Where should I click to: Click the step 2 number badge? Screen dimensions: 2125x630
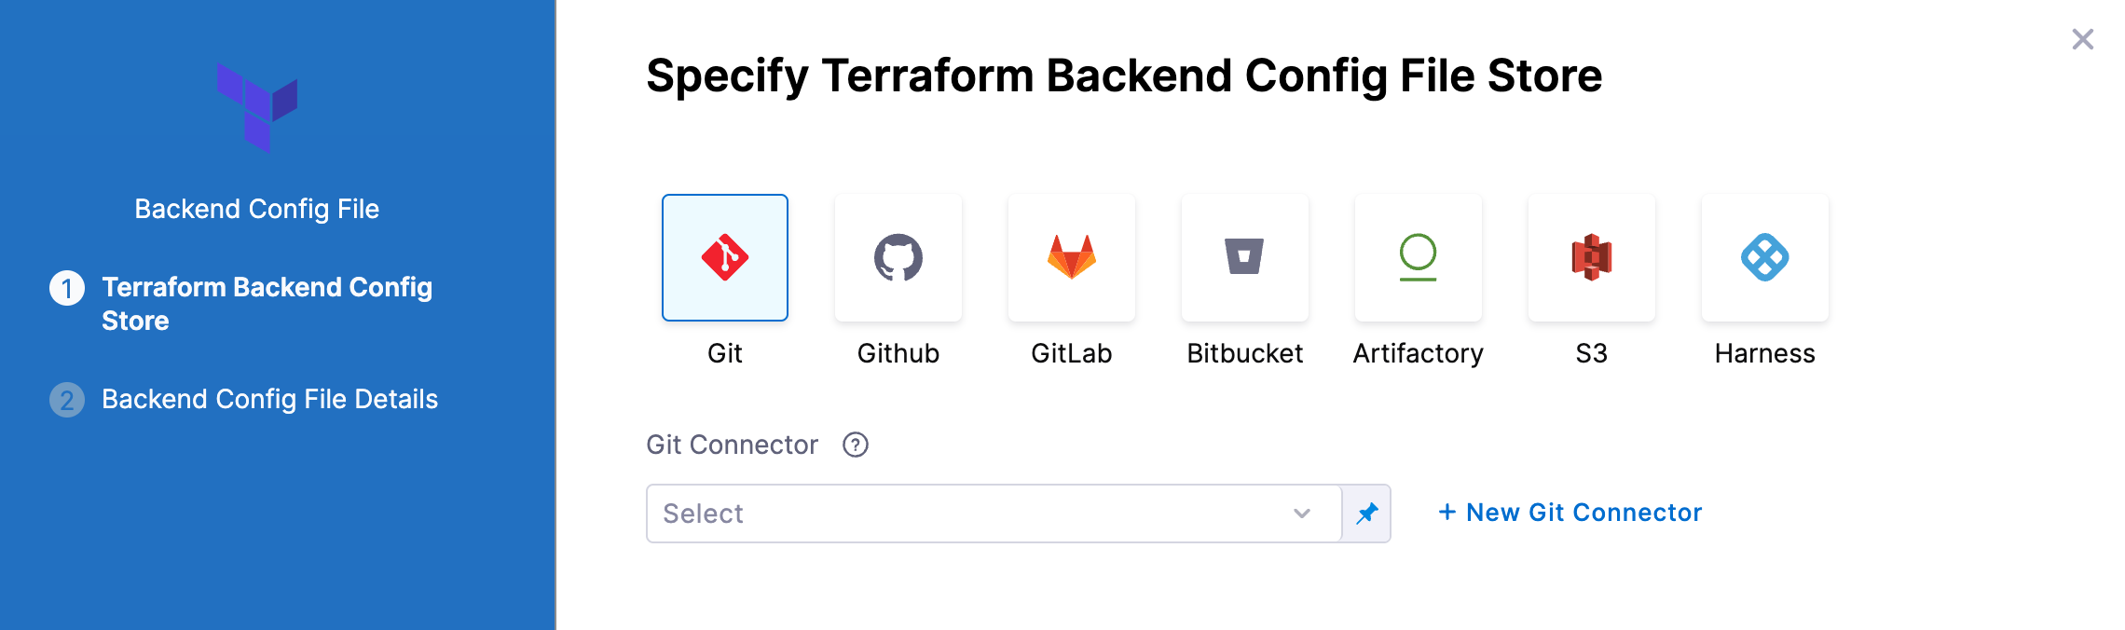click(x=67, y=400)
